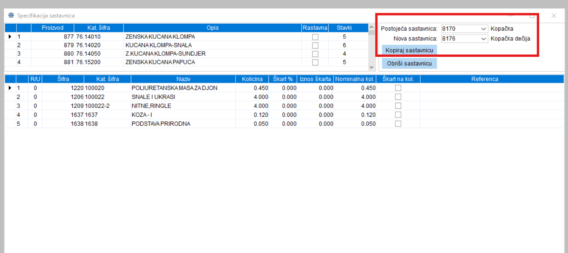Click the Opis column header
Screen dimensions: 568x253
point(212,28)
